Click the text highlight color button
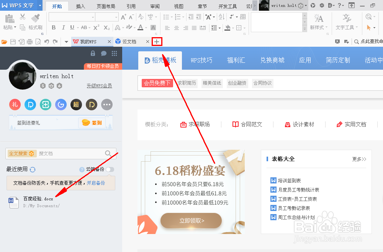This screenshot has width=383, height=252. pos(129,27)
